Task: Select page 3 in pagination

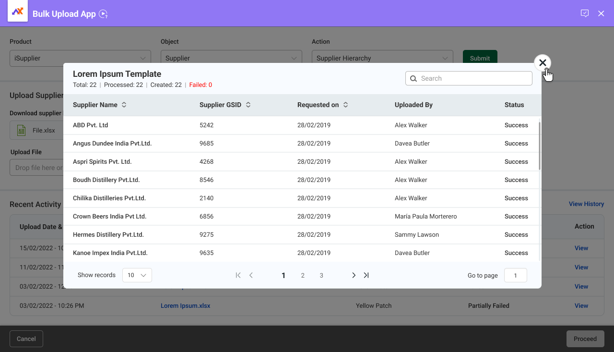Action: coord(321,275)
